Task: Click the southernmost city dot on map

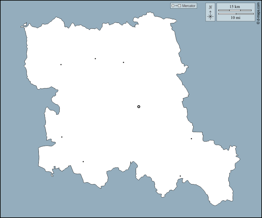Action: coord(180,176)
